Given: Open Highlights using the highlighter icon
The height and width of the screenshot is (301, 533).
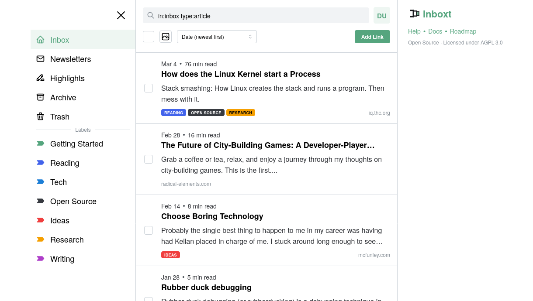Looking at the screenshot, I should coord(40,78).
